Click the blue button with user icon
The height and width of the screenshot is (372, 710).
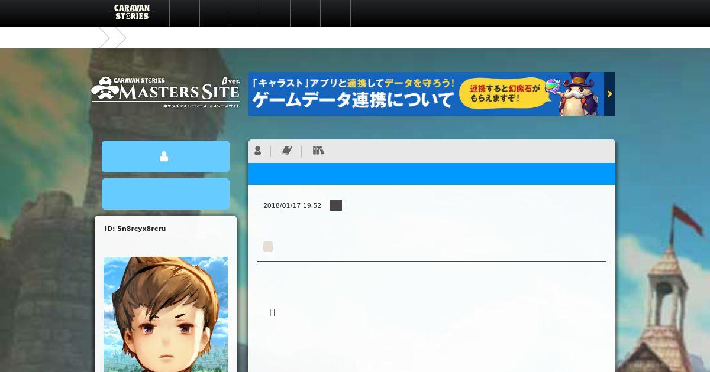pos(166,156)
